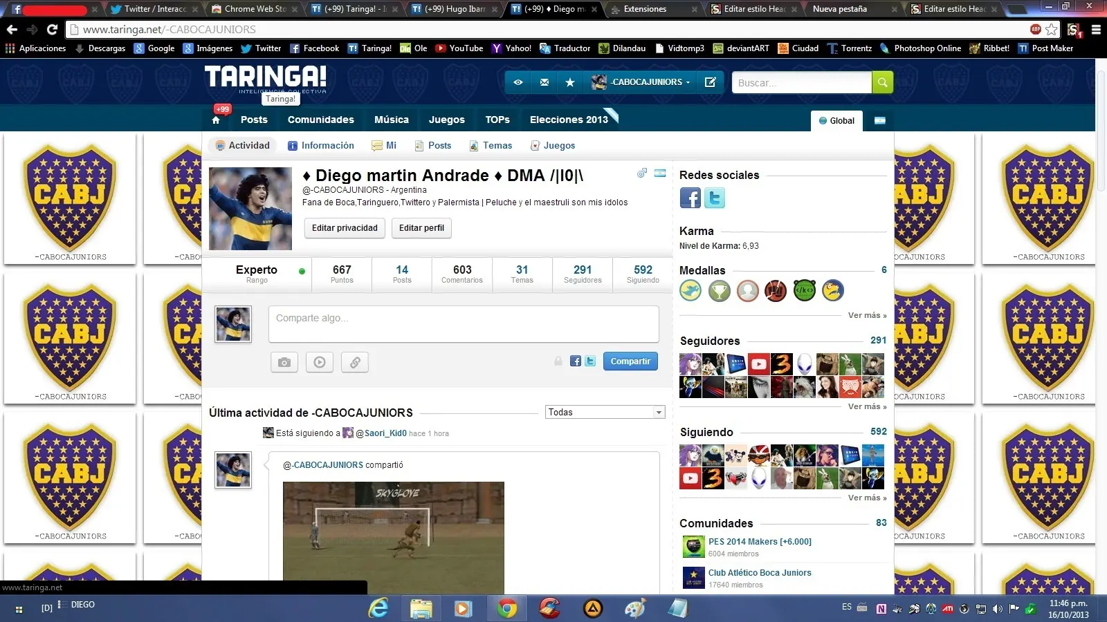Expand Ver más under Seguidores
This screenshot has width=1107, height=622.
867,406
